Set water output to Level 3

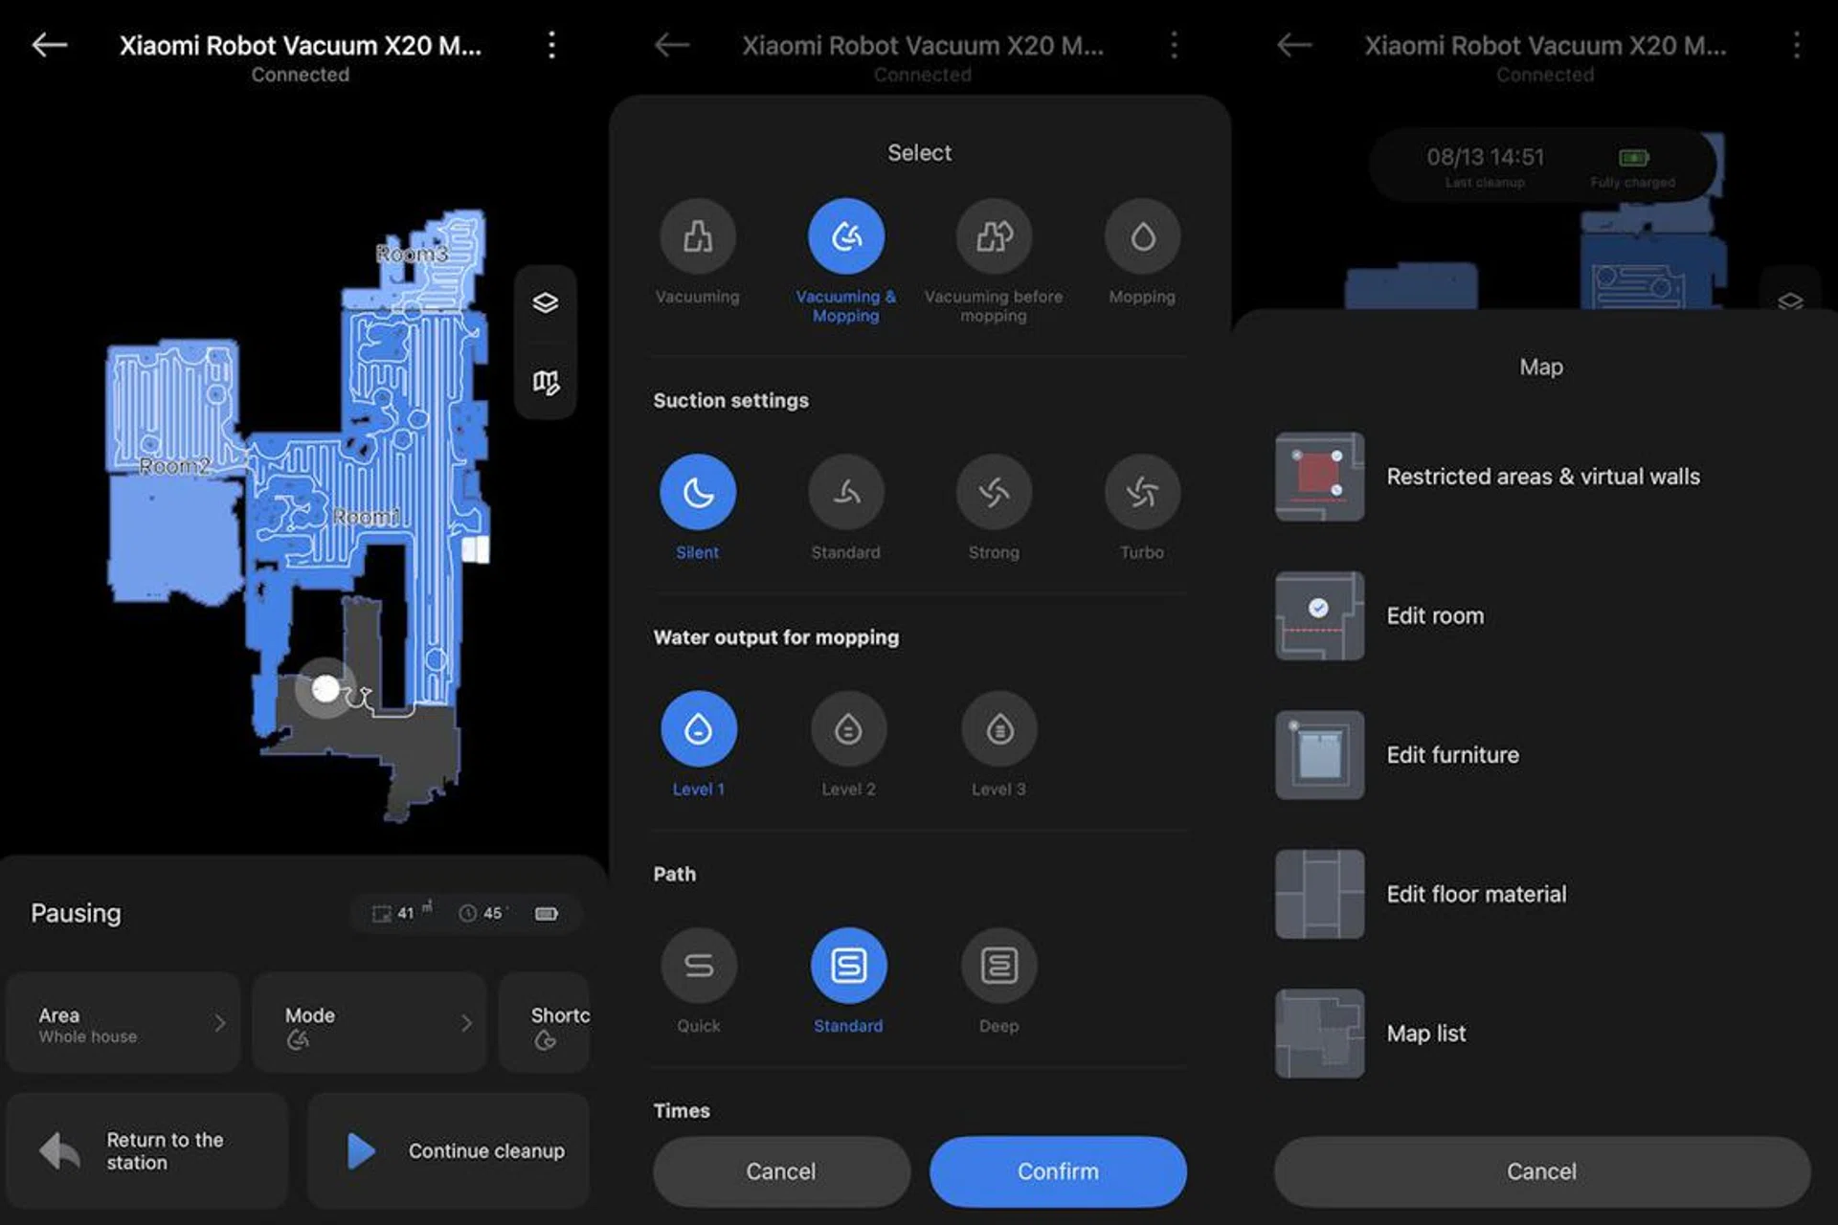(x=998, y=729)
